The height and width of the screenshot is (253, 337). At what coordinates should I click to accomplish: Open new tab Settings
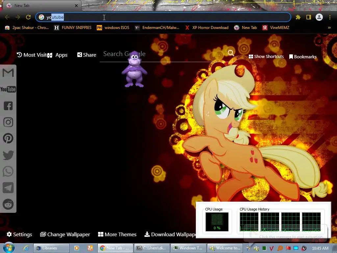click(19, 234)
